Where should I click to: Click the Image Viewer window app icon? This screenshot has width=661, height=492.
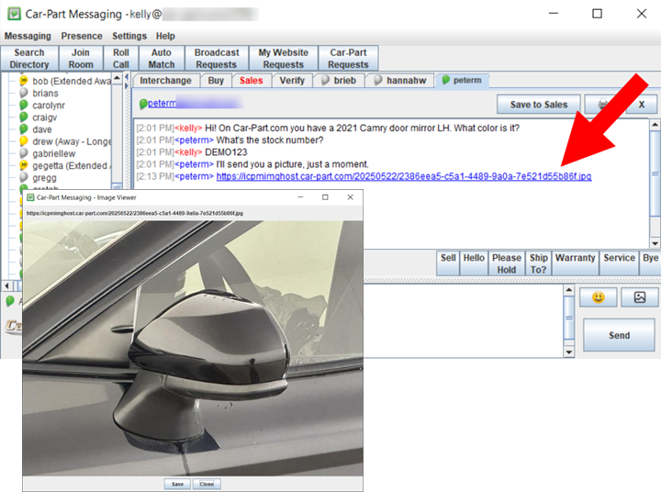tap(30, 197)
